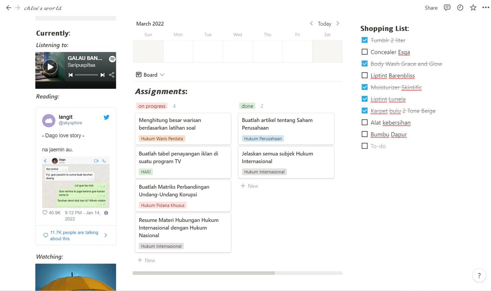The height and width of the screenshot is (291, 491).
Task: Like the tweet via heart icon
Action: tap(45, 213)
